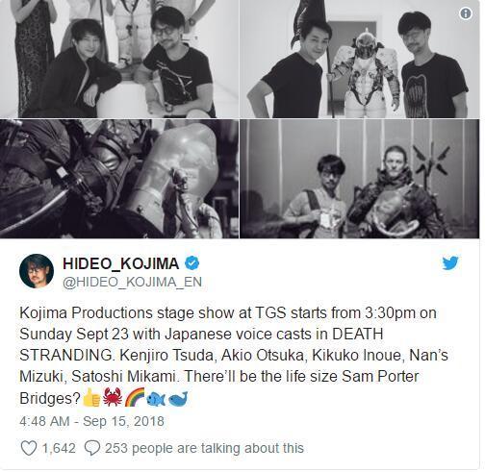This screenshot has width=485, height=472.
Task: Open the round profile avatar picture
Action: (37, 271)
